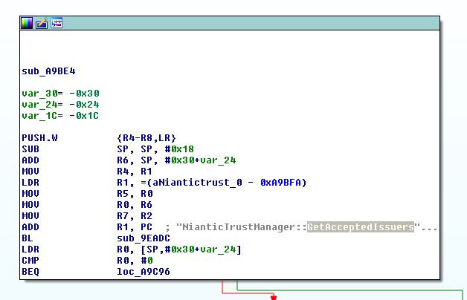Click operand R7, R2 in MOV line

tap(135, 216)
